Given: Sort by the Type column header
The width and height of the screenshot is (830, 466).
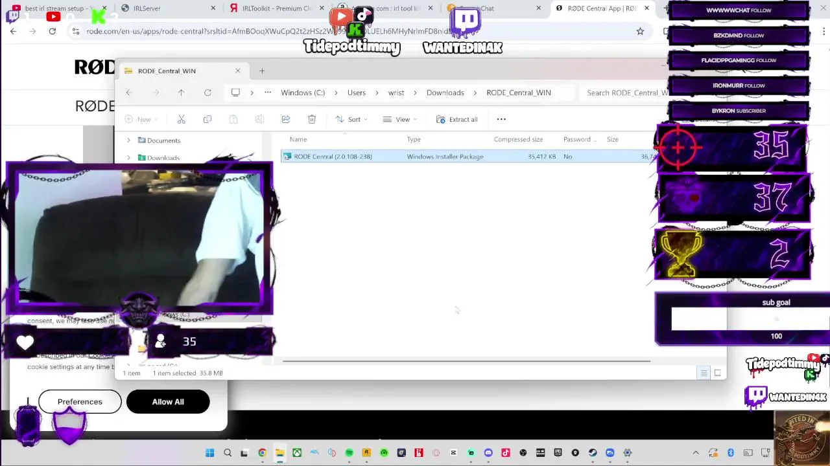Looking at the screenshot, I should 414,139.
